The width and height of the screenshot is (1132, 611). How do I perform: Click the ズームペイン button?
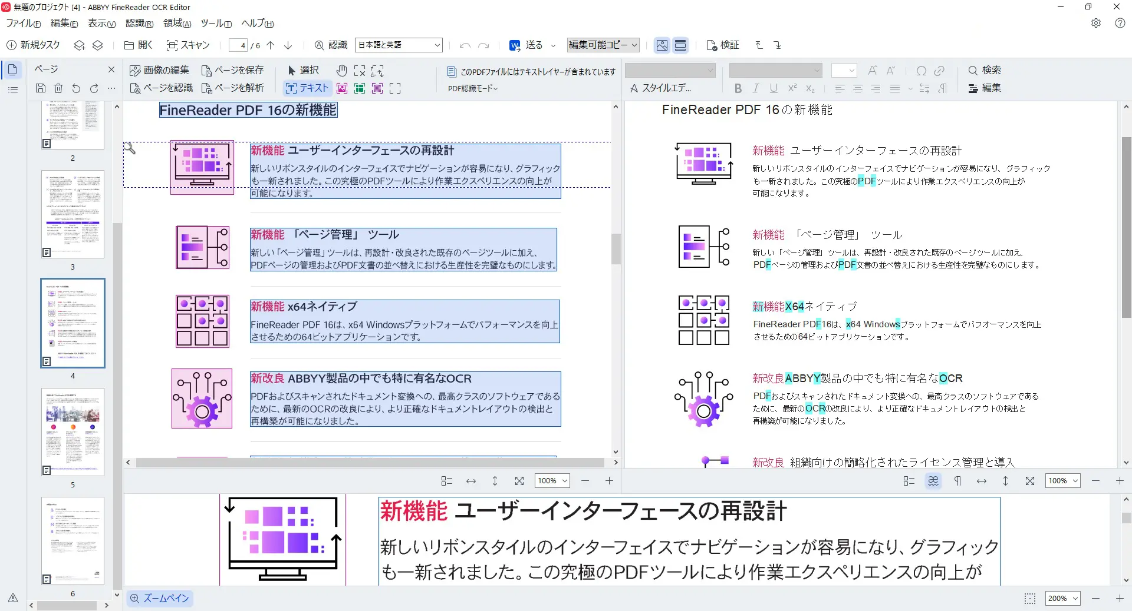click(x=160, y=598)
